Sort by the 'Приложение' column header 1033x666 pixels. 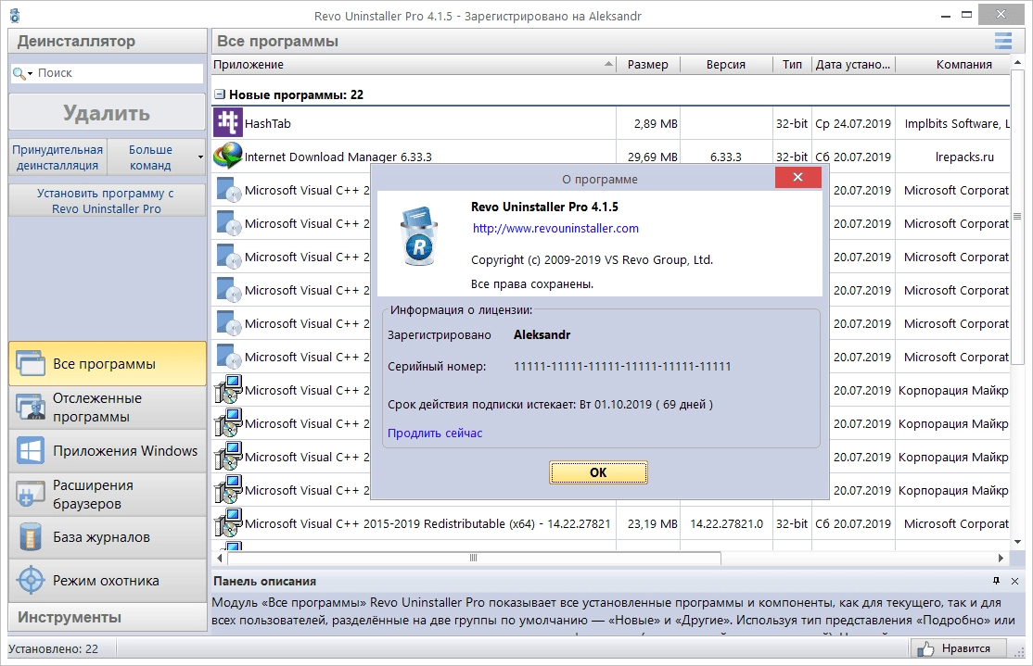pyautogui.click(x=414, y=65)
